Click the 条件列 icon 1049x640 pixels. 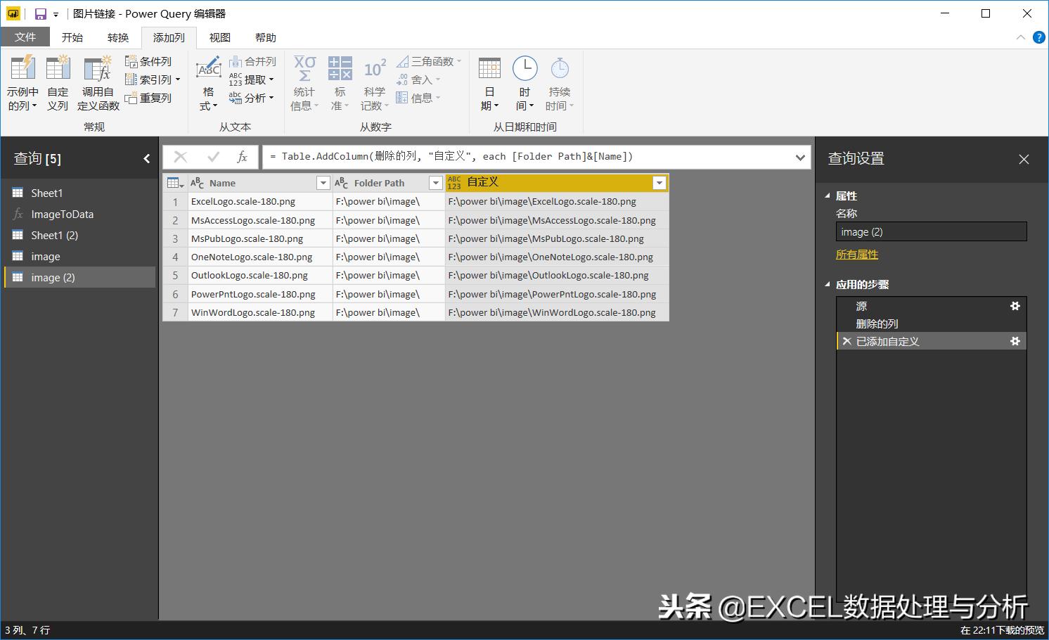point(150,61)
